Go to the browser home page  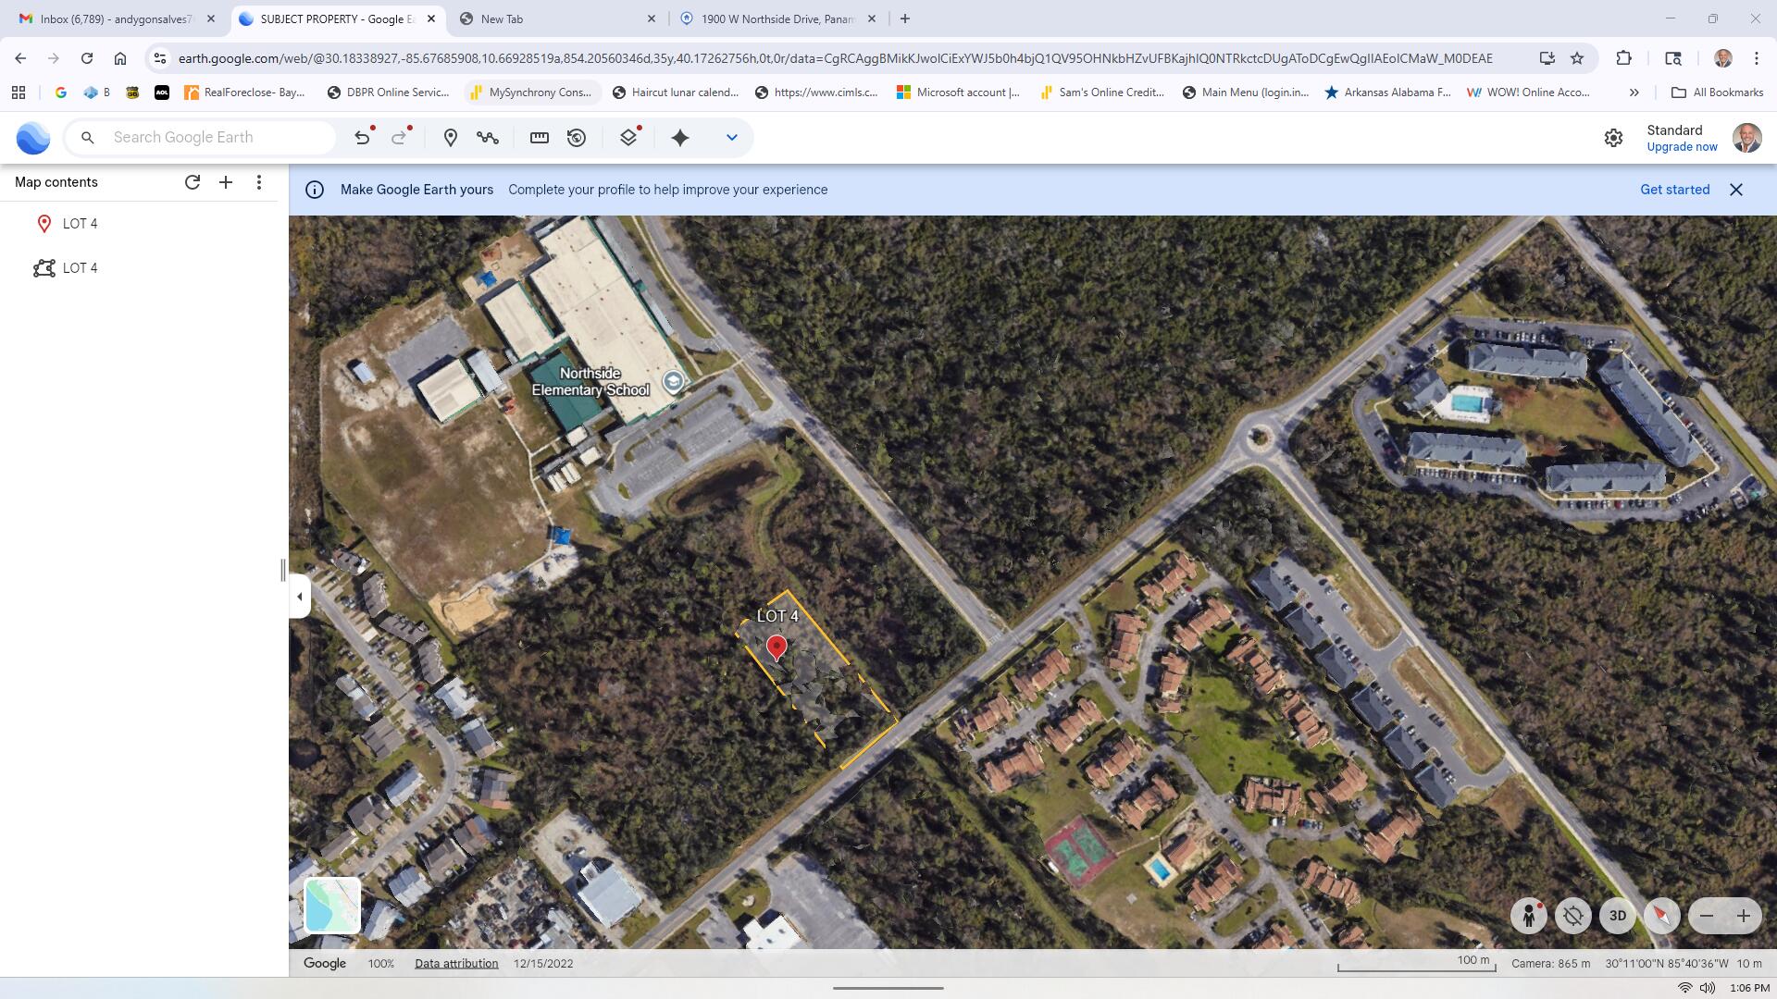[x=120, y=58]
